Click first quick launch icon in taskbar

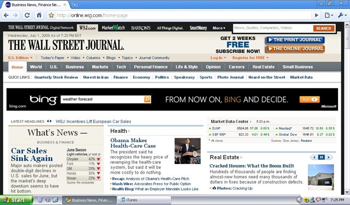40,200
